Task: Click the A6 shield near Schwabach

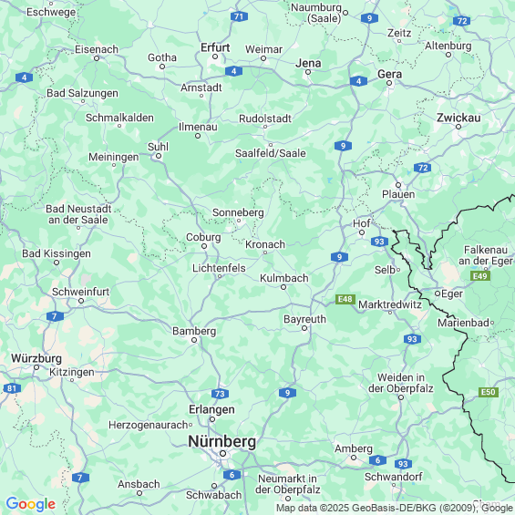Action: point(232,475)
